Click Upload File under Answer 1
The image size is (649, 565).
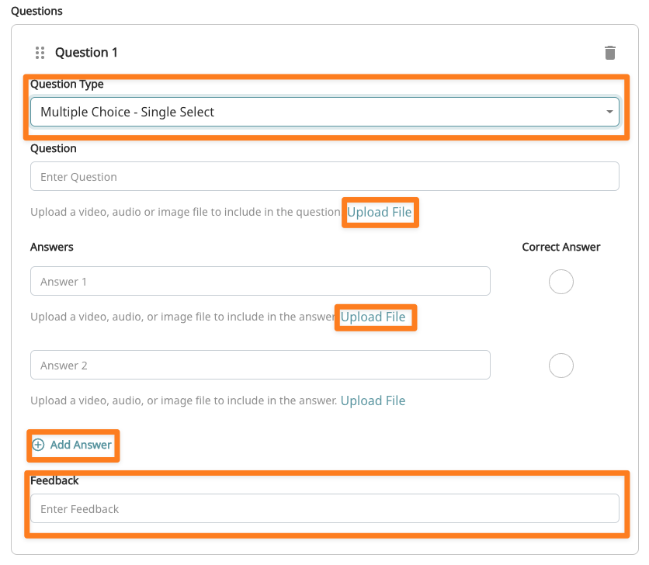[373, 317]
